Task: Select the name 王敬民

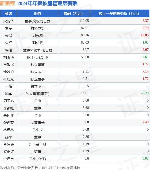Action: [9, 65]
